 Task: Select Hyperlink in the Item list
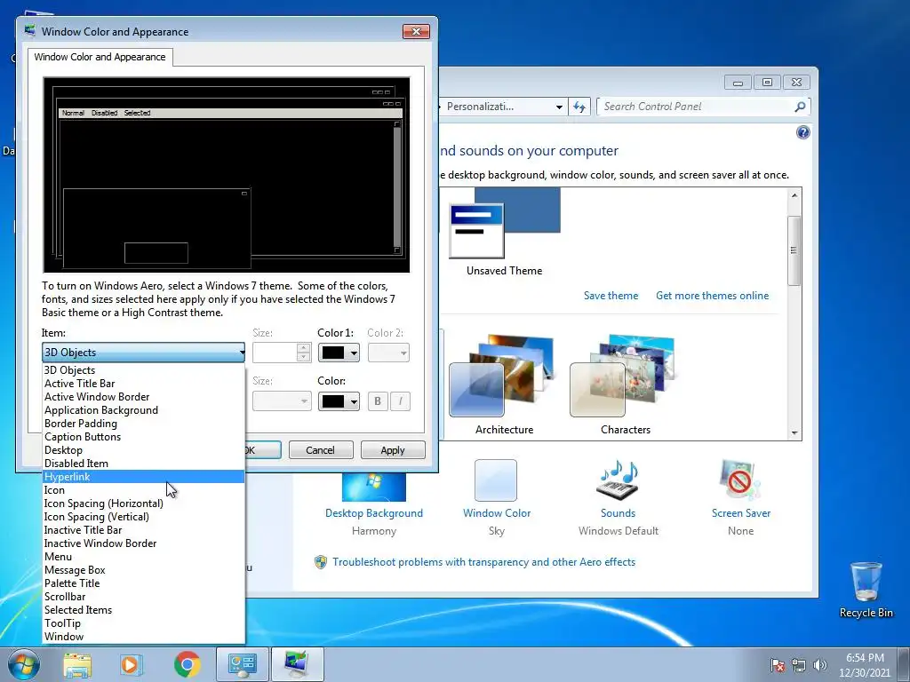pos(143,477)
